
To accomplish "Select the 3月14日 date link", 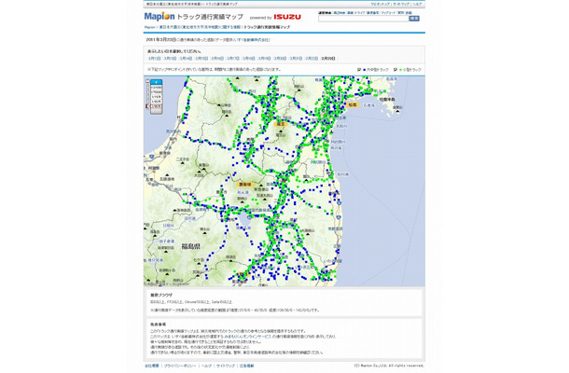I will point(186,59).
